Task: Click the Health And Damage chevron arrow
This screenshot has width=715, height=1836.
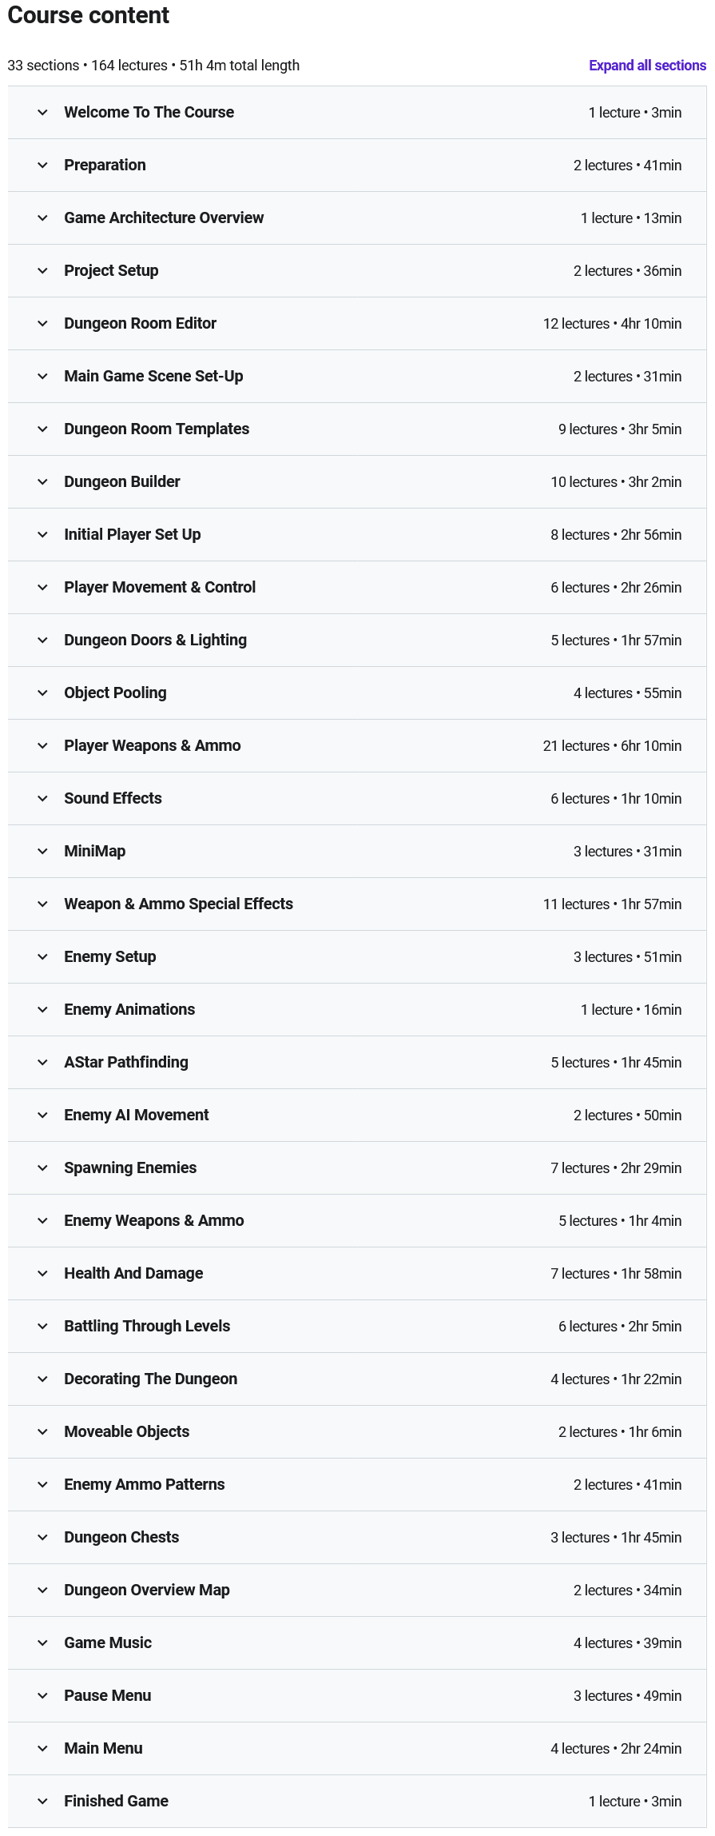Action: [42, 1274]
